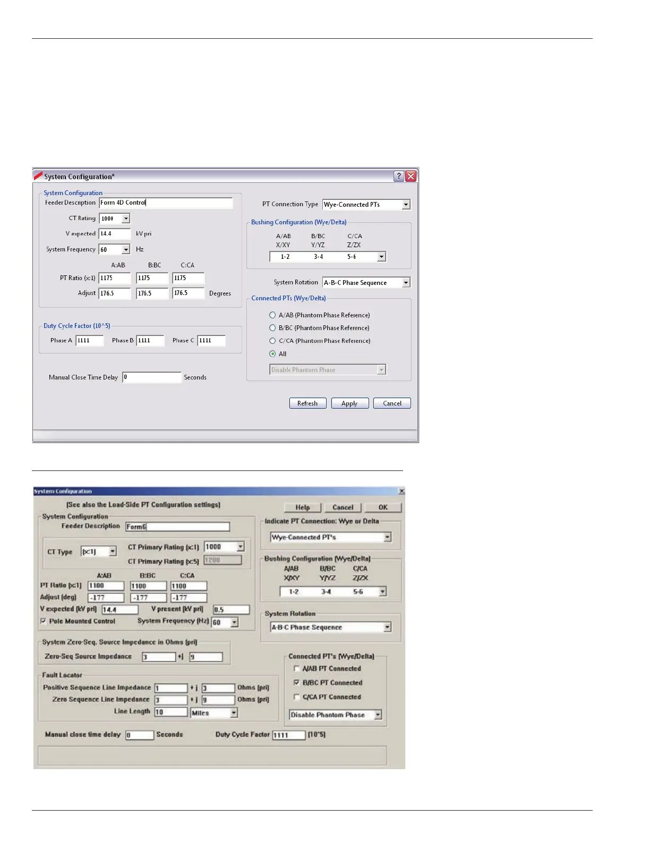Open lower dialog System Rotation dropdown
The width and height of the screenshot is (650, 842).
387,627
